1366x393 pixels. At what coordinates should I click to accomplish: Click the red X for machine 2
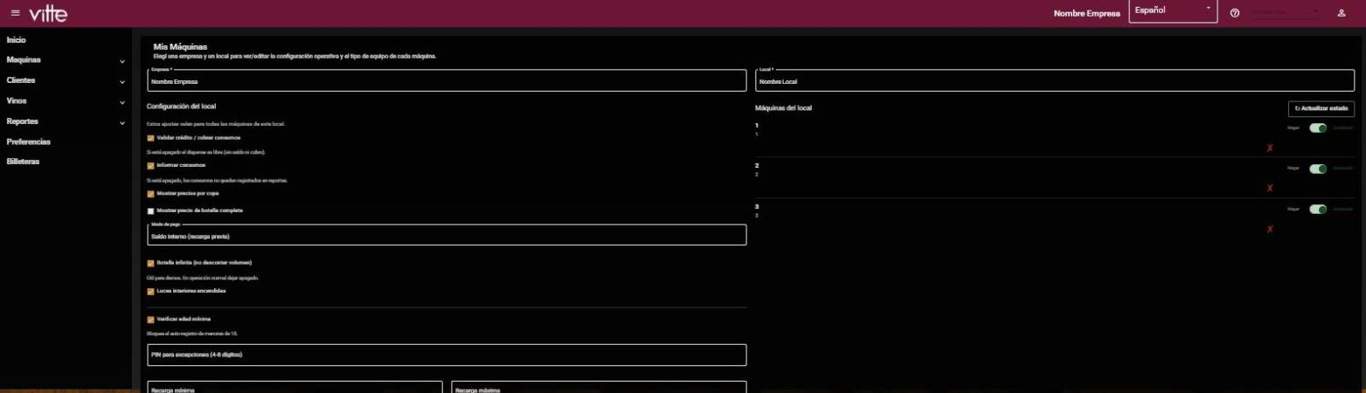coord(1269,189)
